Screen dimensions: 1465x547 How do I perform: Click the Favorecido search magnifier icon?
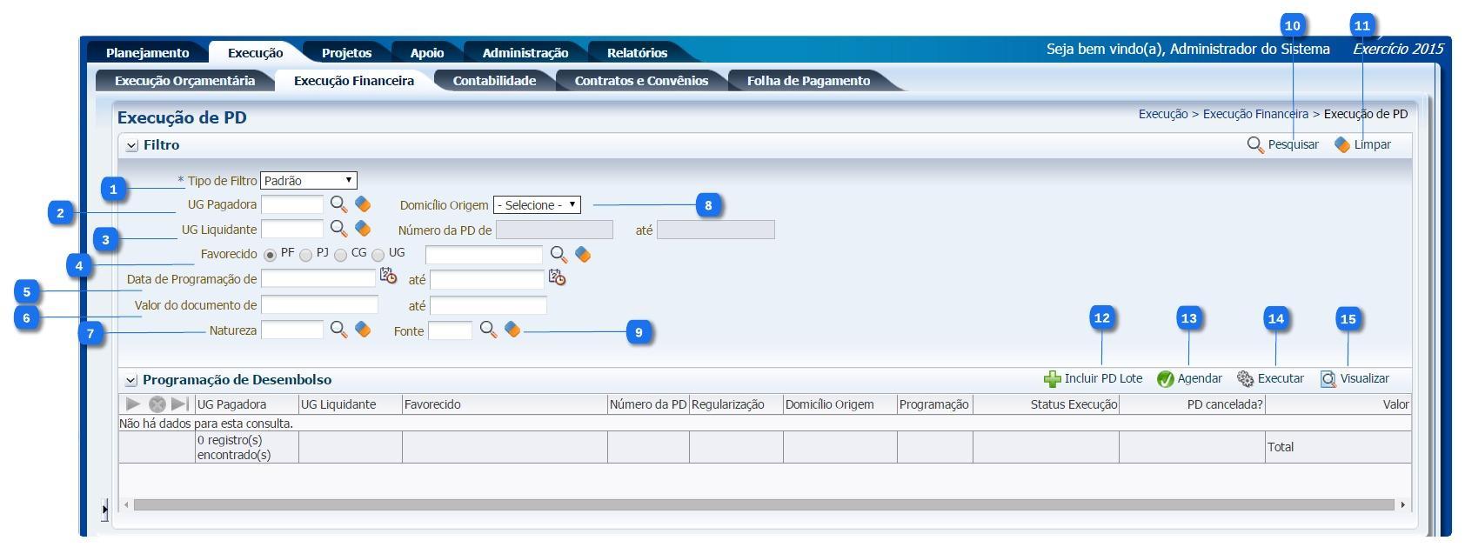559,254
